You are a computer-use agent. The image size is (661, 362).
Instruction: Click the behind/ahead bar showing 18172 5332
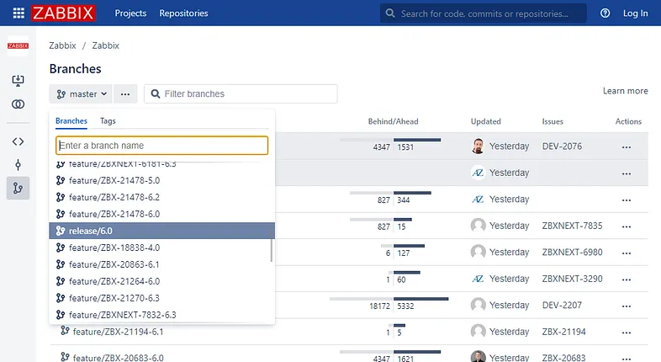pyautogui.click(x=389, y=304)
